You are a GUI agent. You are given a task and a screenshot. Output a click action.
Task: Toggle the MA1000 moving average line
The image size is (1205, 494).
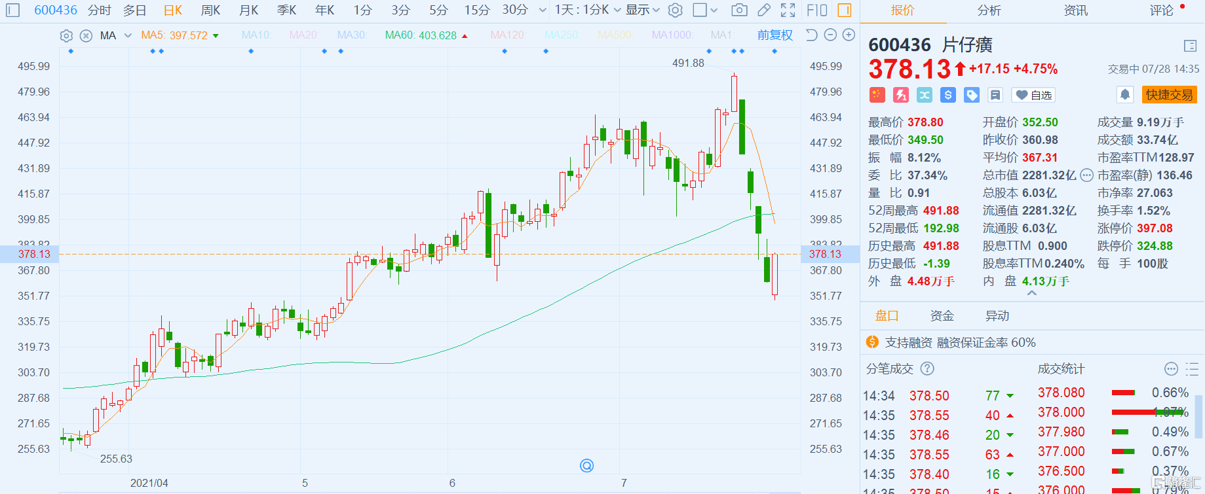(672, 35)
